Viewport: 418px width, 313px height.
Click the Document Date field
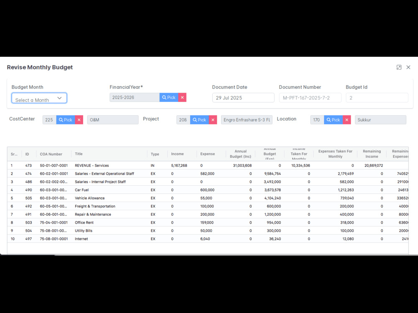[243, 98]
